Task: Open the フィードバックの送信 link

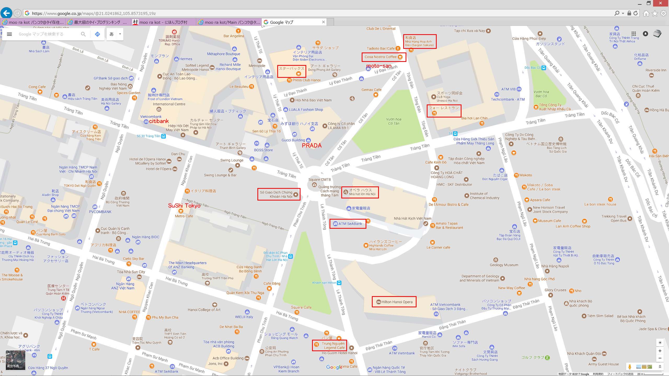Action: [x=621, y=374]
